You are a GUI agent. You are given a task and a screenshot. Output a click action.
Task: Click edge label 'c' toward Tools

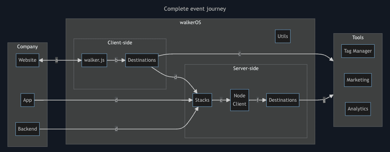tap(239, 54)
